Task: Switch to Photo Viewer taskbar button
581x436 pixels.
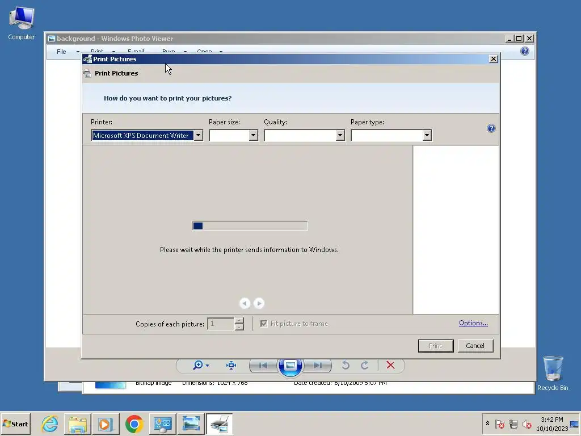Action: click(x=191, y=424)
